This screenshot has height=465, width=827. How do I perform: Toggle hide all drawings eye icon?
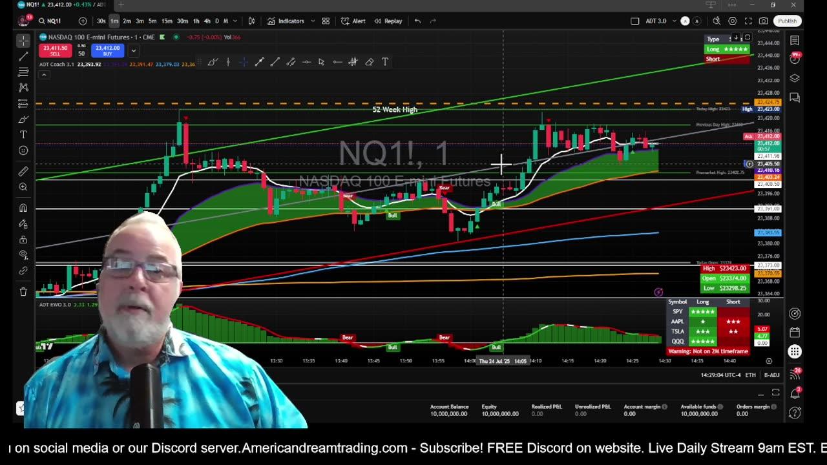pyautogui.click(x=23, y=255)
